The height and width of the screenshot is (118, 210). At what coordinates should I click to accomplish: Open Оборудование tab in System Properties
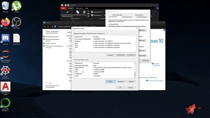point(139,15)
